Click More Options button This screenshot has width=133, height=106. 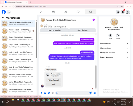(x=82, y=30)
